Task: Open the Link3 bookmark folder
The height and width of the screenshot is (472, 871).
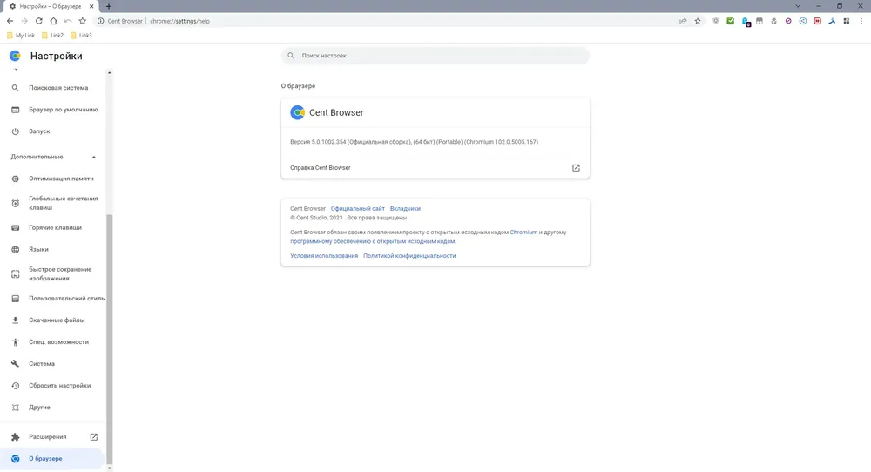Action: [81, 36]
